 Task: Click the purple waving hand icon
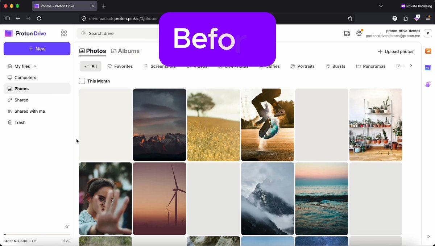pyautogui.click(x=428, y=84)
